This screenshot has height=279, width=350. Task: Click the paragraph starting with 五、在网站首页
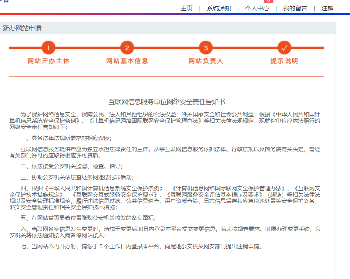tap(88, 218)
